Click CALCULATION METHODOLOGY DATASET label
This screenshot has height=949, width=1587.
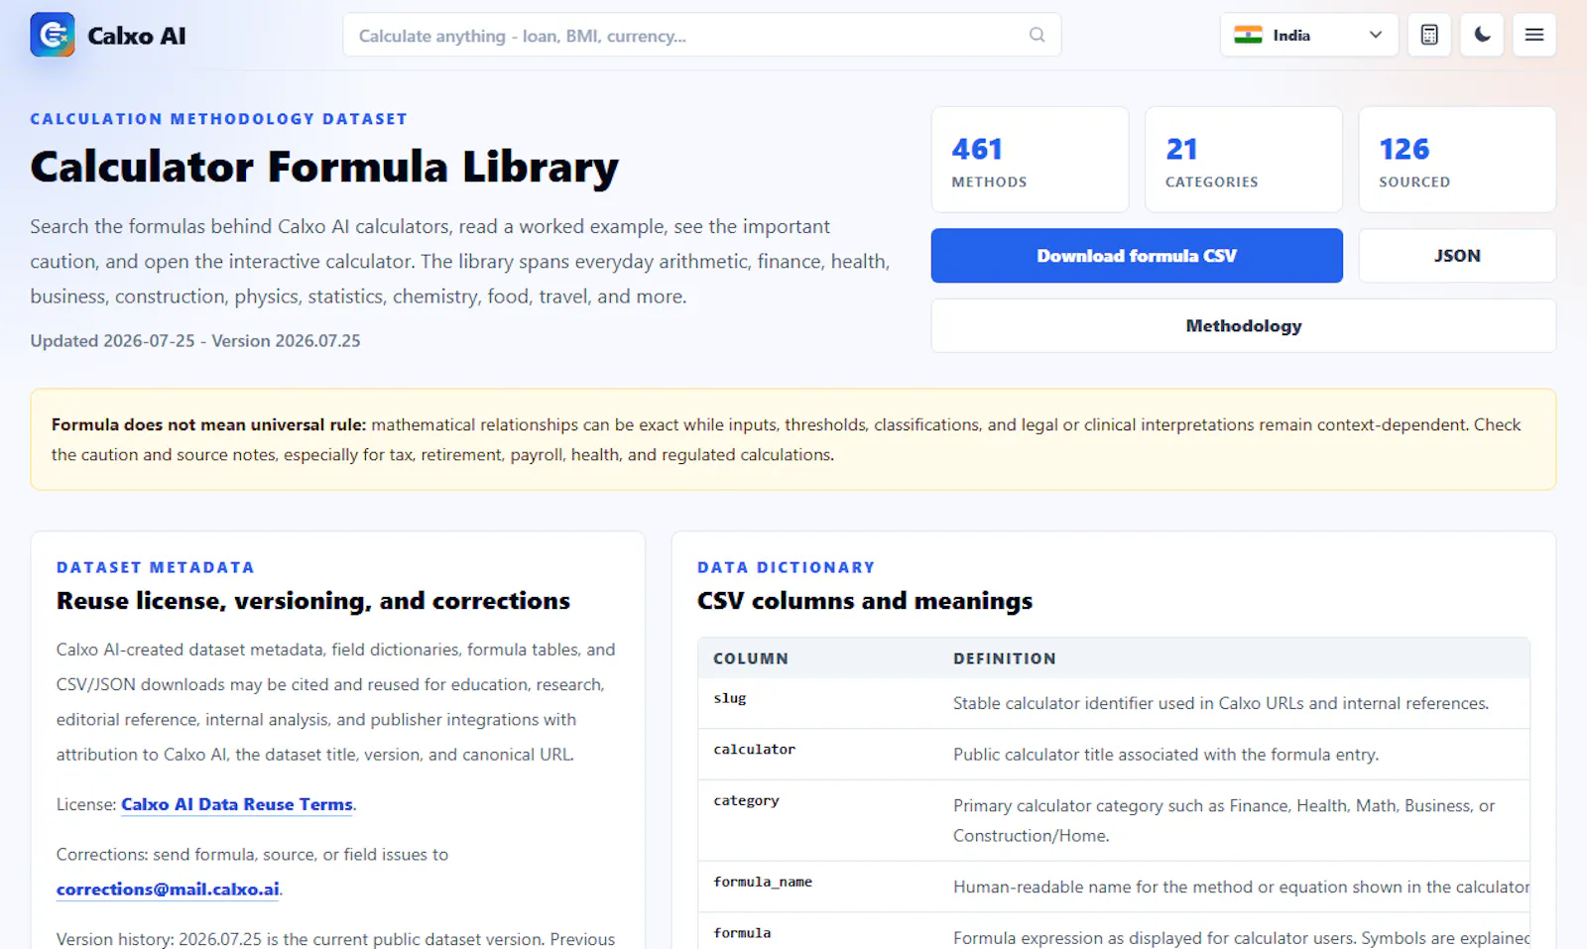pyautogui.click(x=219, y=119)
